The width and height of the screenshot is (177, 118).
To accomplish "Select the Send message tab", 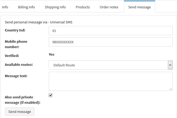I will coord(140,7).
